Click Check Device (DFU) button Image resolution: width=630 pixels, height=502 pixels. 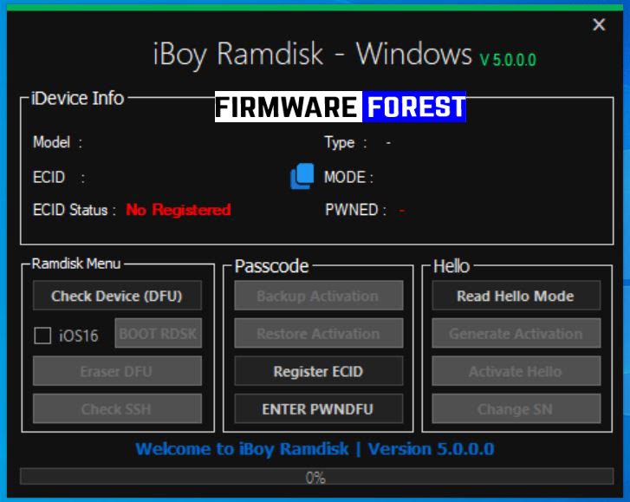click(x=117, y=296)
